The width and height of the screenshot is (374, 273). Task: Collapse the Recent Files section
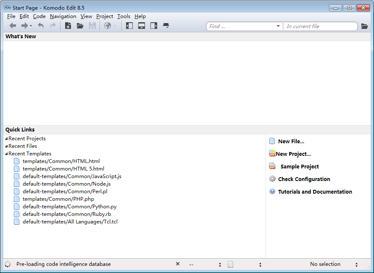click(6, 146)
